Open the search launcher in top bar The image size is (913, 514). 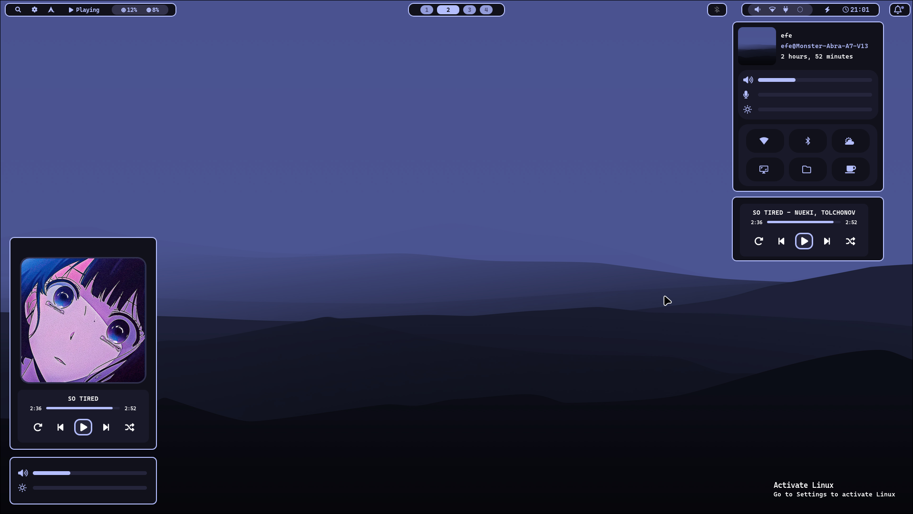coord(18,10)
